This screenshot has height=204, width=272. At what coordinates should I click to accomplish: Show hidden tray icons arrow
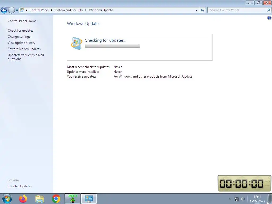(x=230, y=199)
